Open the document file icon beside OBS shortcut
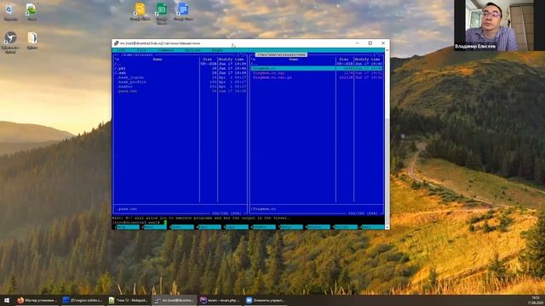 click(x=32, y=40)
